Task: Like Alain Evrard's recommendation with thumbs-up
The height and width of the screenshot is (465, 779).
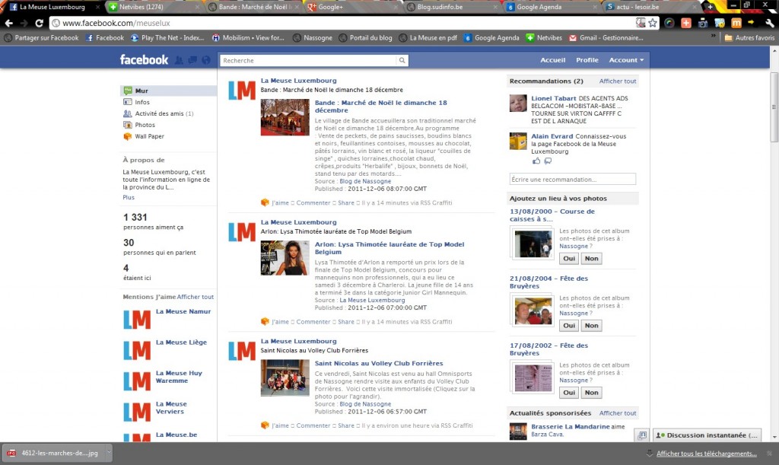Action: pos(536,161)
